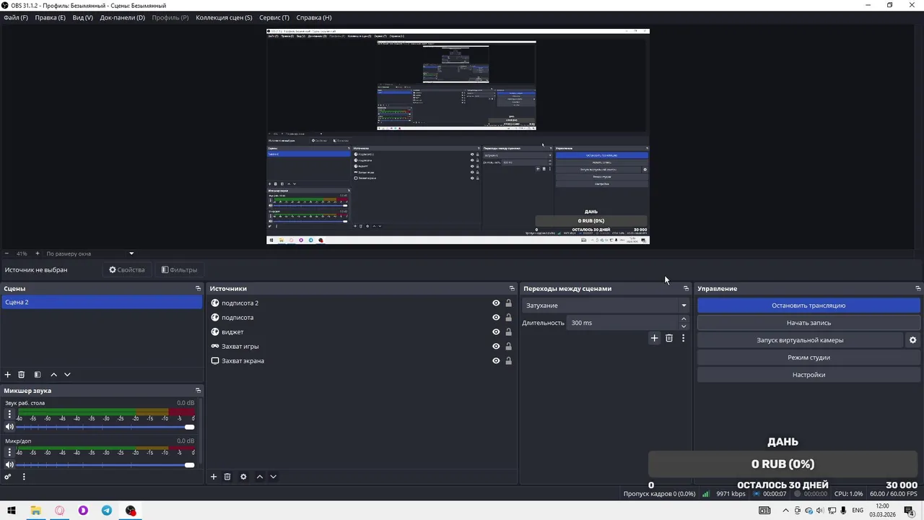924x520 pixels.
Task: Open options dots for Звук раб. стола
Action: 9,415
